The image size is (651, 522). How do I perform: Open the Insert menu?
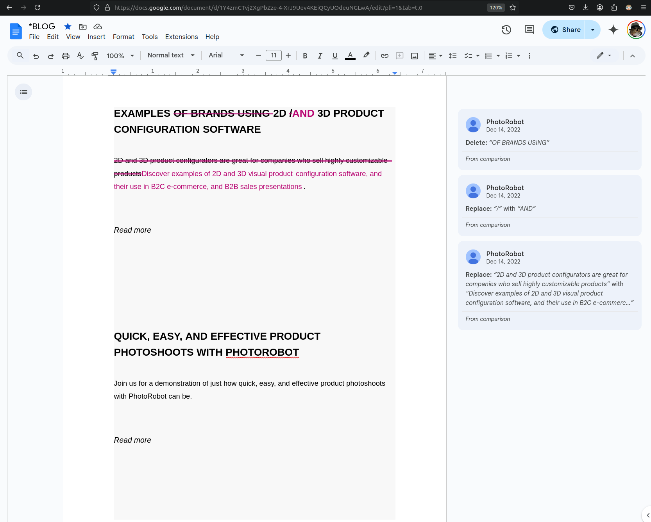pos(97,37)
